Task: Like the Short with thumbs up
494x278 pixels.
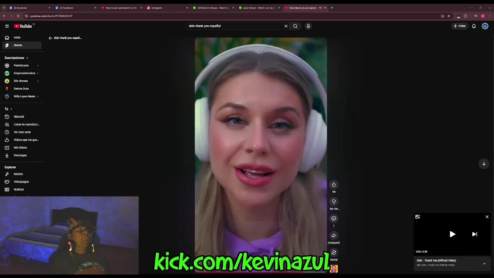Action: coord(334,185)
